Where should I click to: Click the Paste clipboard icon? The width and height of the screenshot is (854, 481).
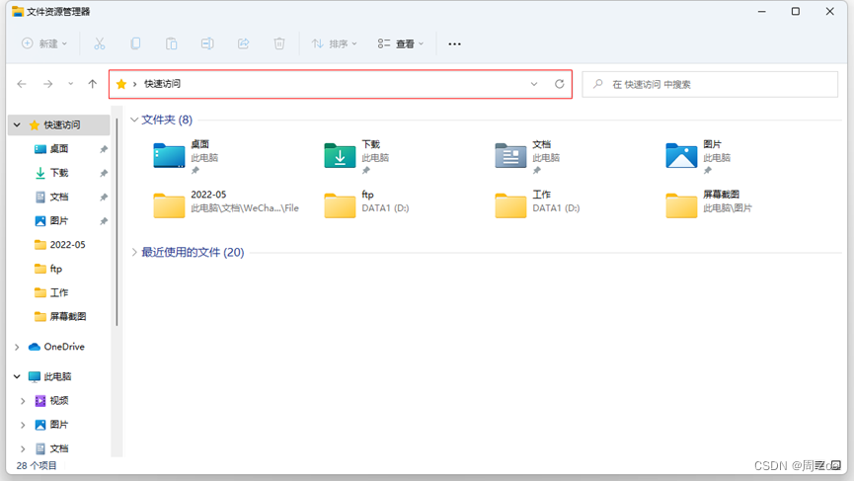coord(171,43)
